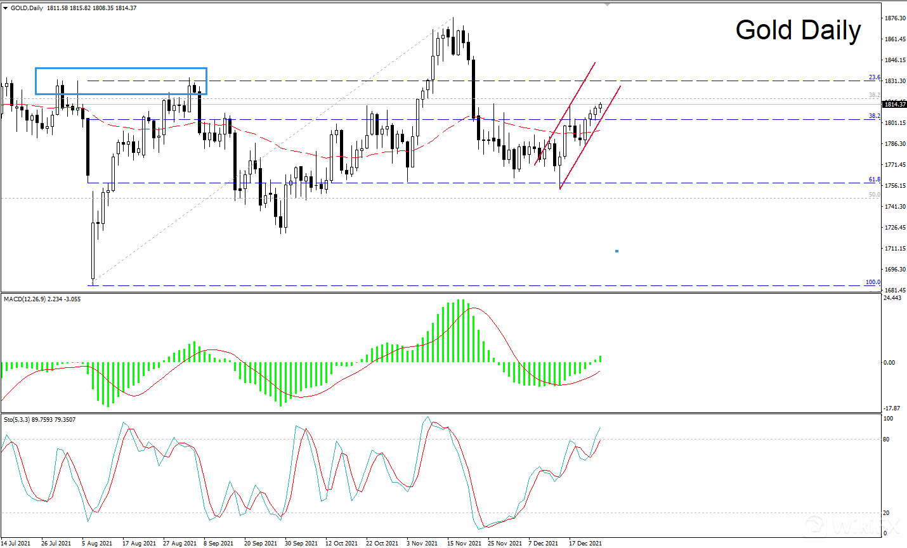Click the 100.0 Fibonacci level label
The image size is (907, 548).
click(x=873, y=282)
